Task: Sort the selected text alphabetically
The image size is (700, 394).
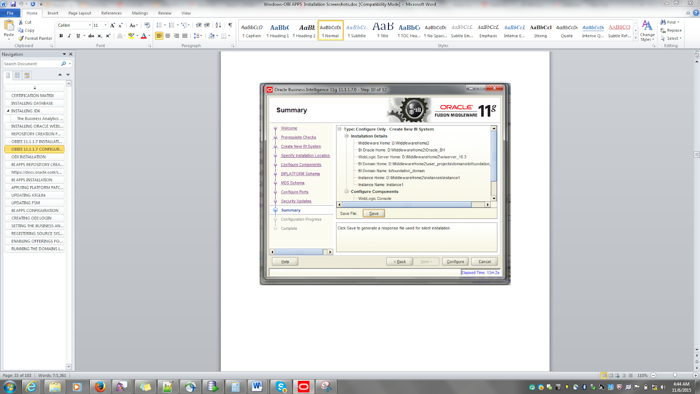Action: coord(218,25)
